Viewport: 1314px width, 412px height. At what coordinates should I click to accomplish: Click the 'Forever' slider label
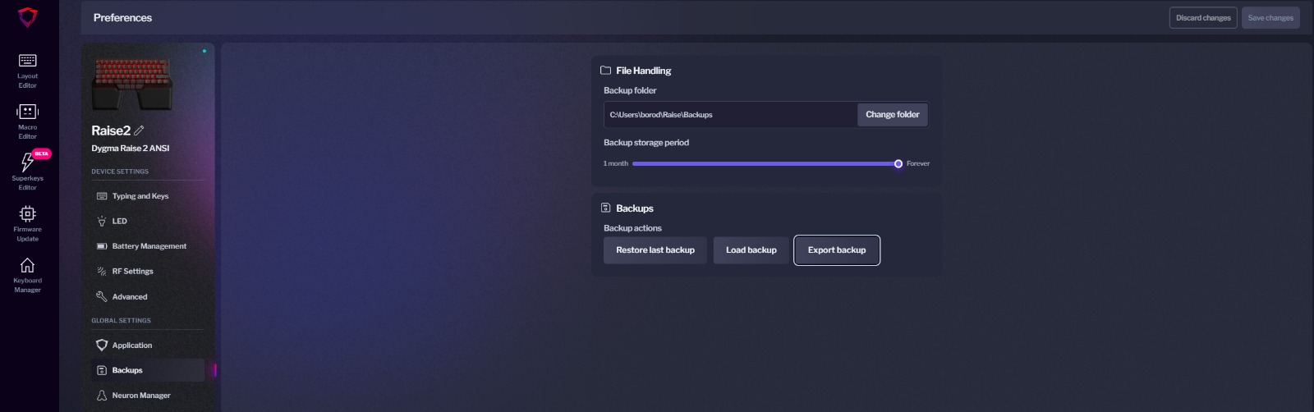(918, 164)
